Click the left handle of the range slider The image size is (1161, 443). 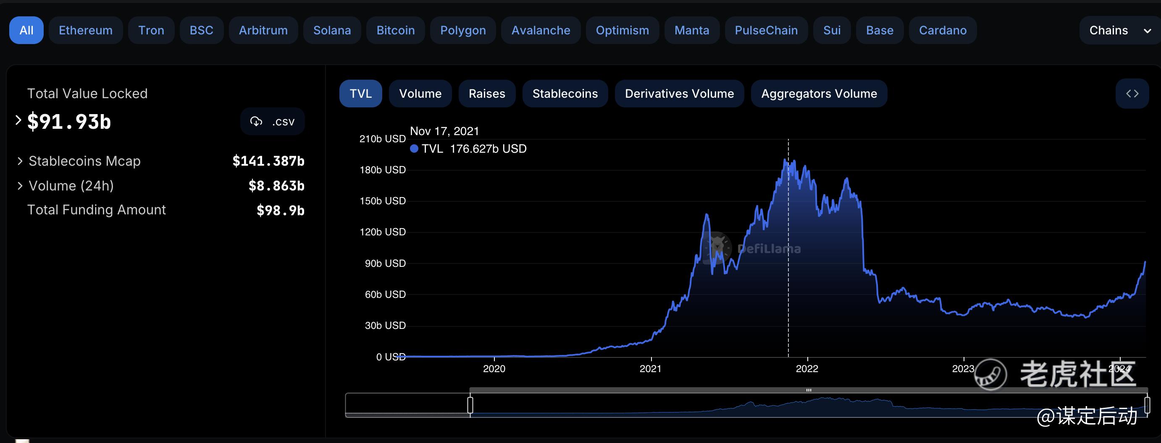(470, 405)
